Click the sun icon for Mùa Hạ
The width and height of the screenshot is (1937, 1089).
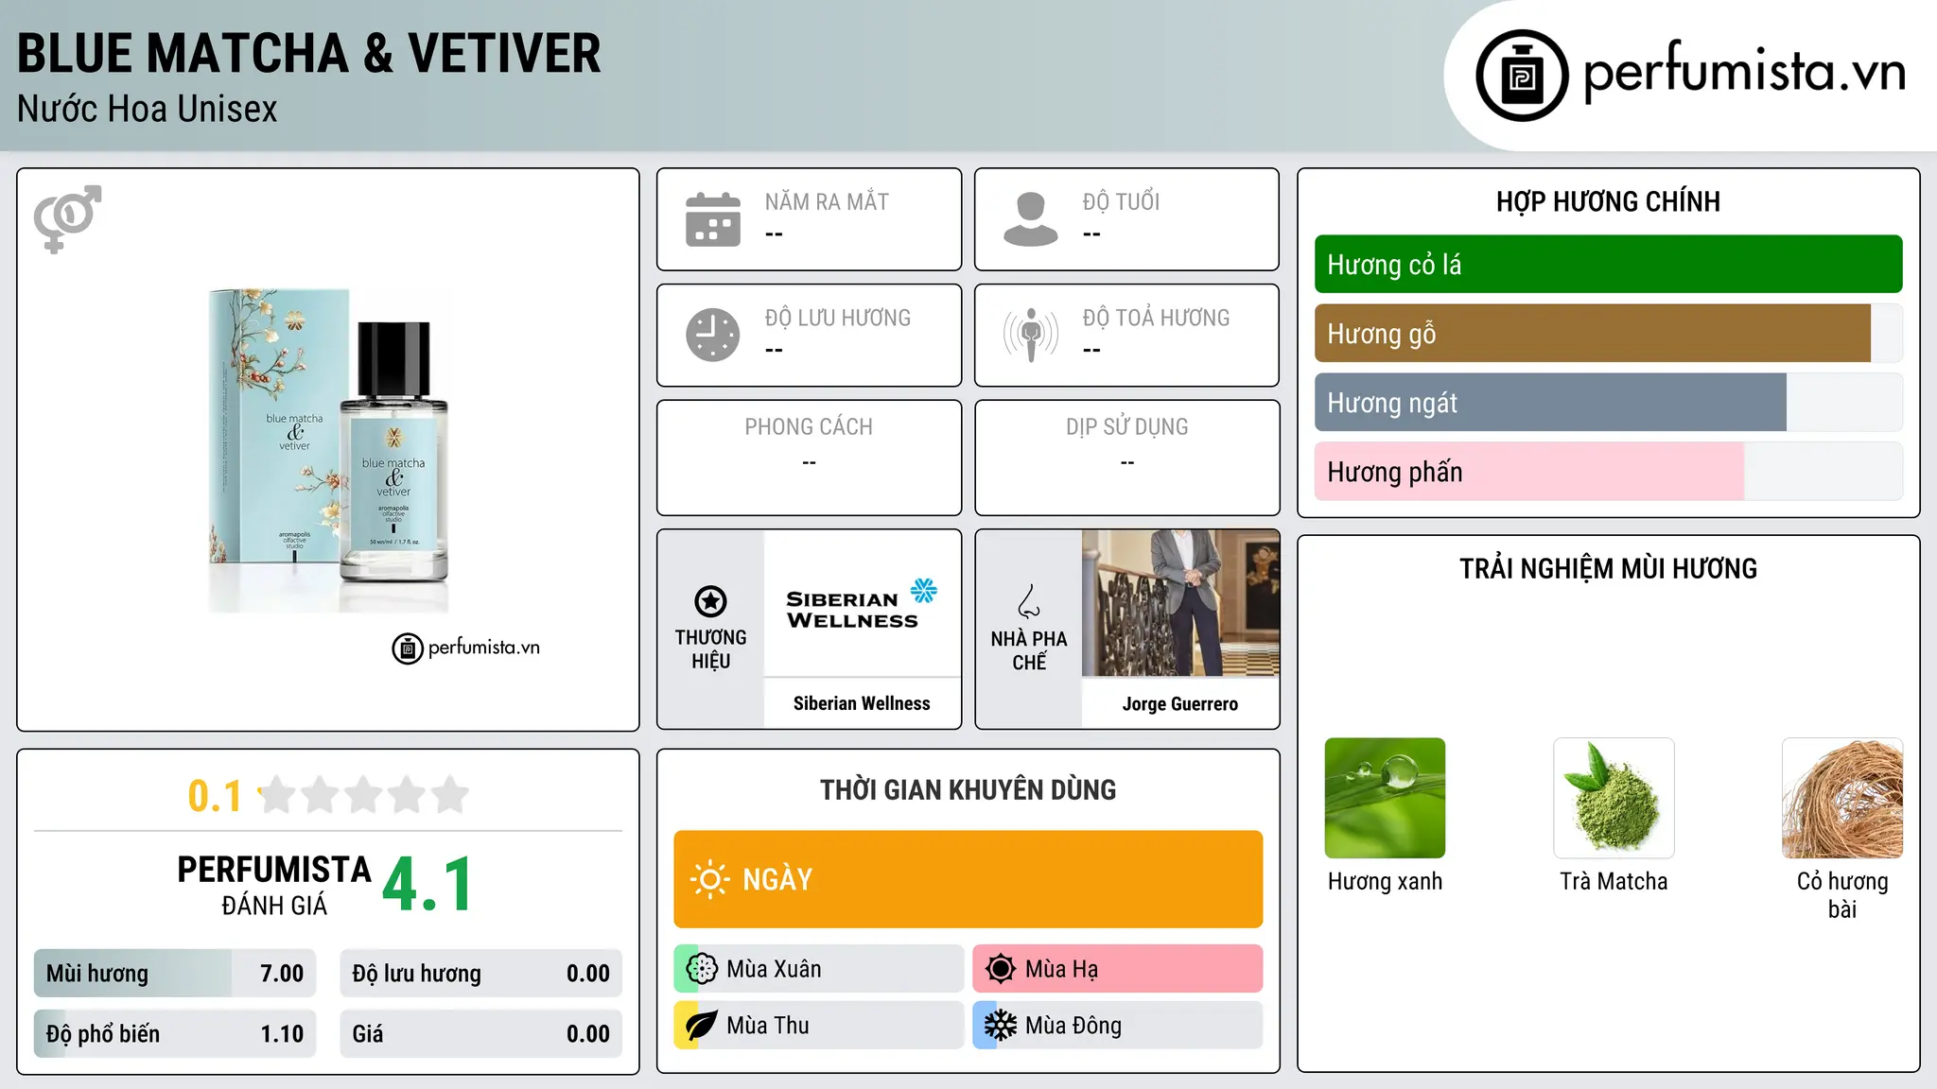1001,969
